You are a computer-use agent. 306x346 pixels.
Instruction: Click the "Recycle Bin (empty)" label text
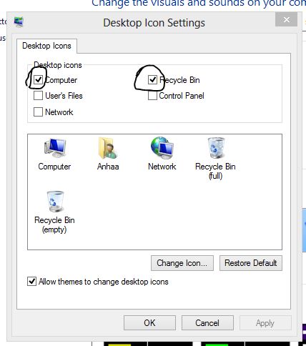point(54,224)
